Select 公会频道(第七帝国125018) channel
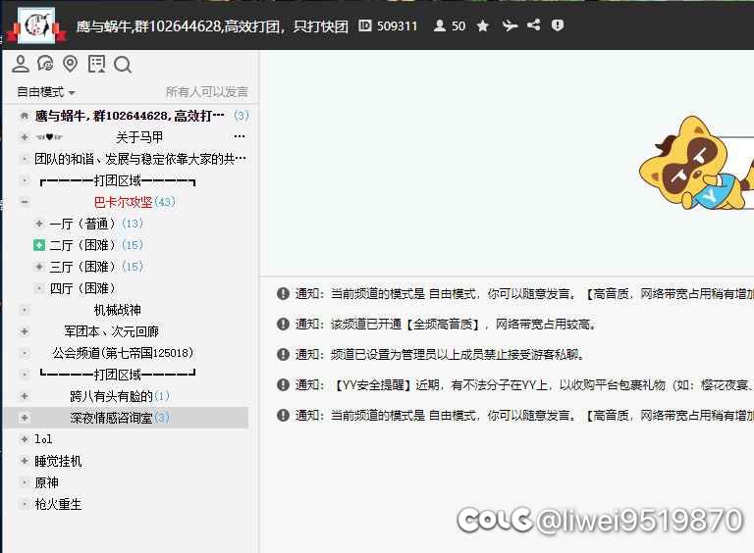The image size is (754, 553). click(x=123, y=353)
